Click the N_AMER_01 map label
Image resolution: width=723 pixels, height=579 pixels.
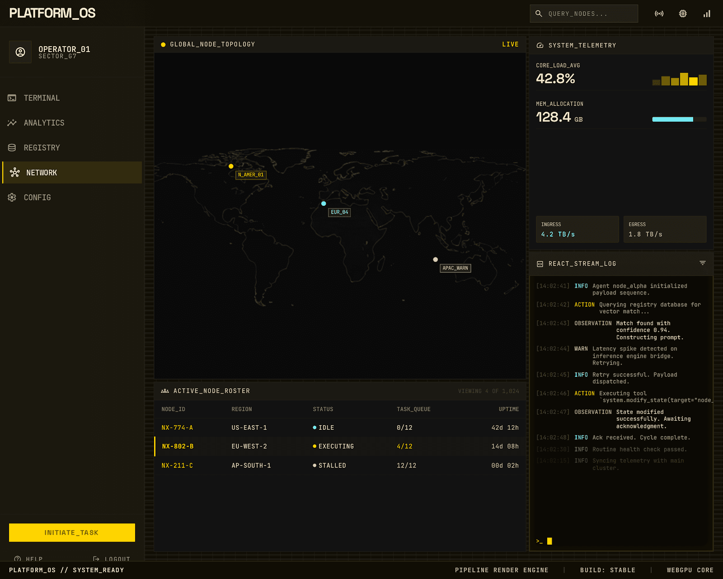click(x=251, y=175)
